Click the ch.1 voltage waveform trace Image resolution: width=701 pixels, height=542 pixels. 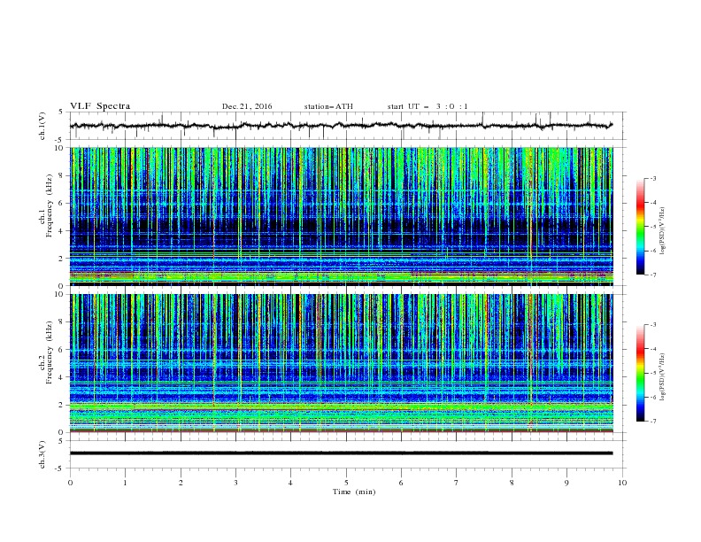(x=342, y=126)
